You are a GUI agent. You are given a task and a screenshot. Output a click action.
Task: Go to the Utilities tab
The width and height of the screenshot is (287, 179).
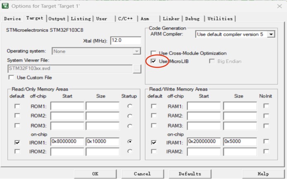(220, 19)
